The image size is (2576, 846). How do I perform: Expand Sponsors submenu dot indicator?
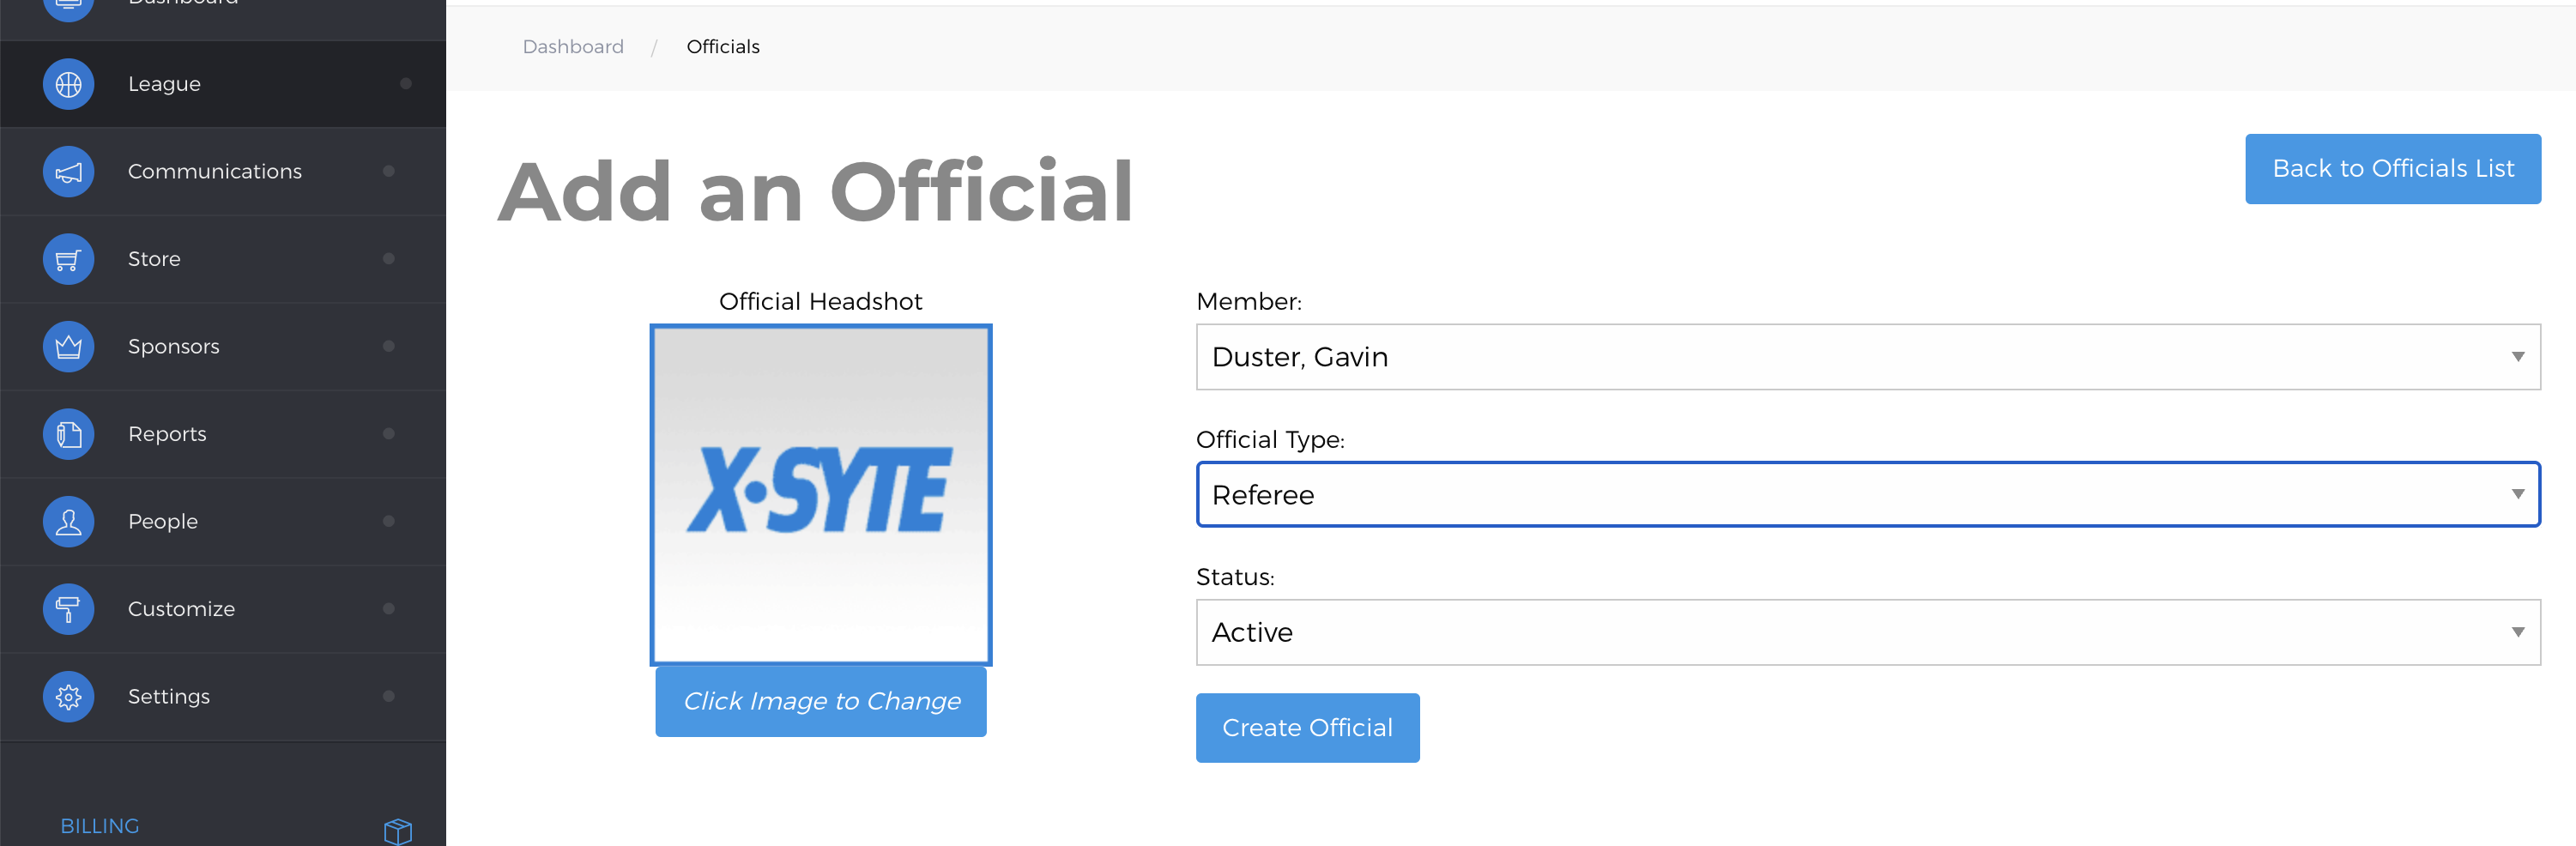(389, 346)
